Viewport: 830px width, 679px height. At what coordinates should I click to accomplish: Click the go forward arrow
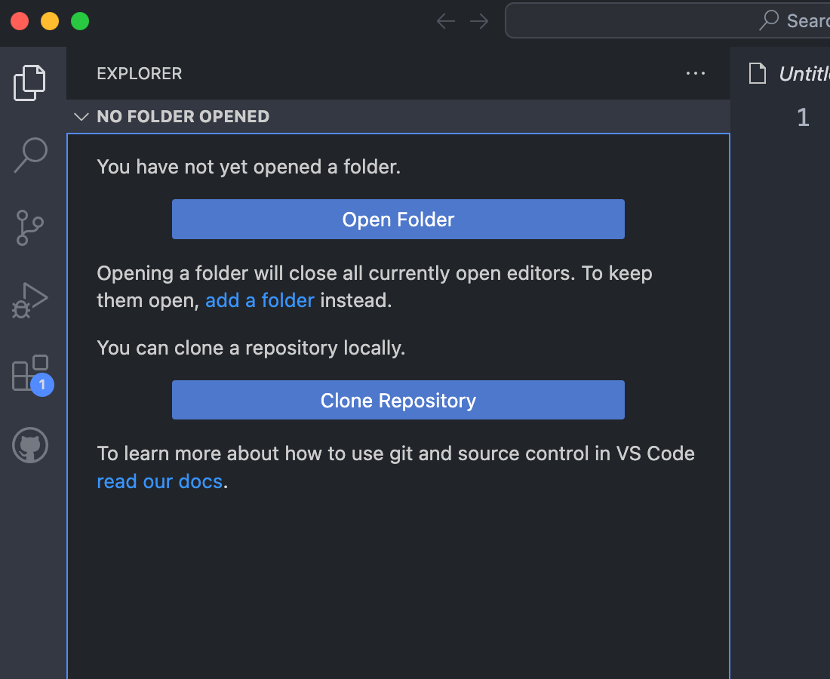(x=479, y=21)
